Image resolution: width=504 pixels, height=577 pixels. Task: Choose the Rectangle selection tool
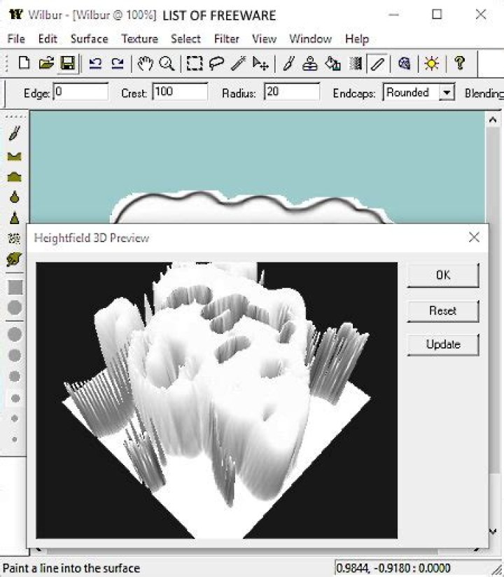(194, 64)
